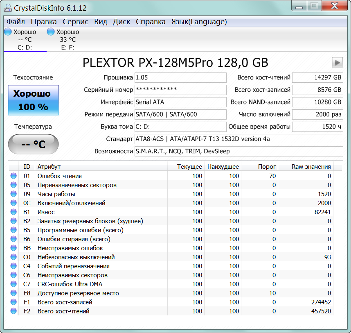Click the Серийный номер field

tap(180, 90)
